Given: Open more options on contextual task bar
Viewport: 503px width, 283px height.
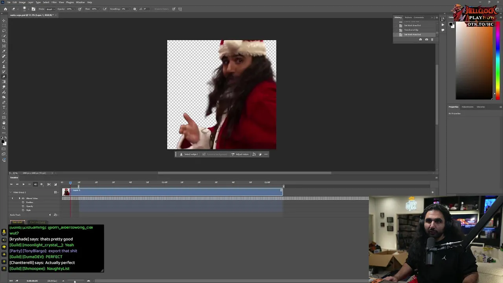Looking at the screenshot, I should coord(266,154).
